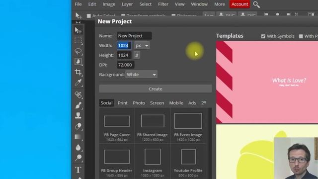Image resolution: width=318 pixels, height=179 pixels.
Task: Switch to the Print presets tab
Action: point(123,103)
